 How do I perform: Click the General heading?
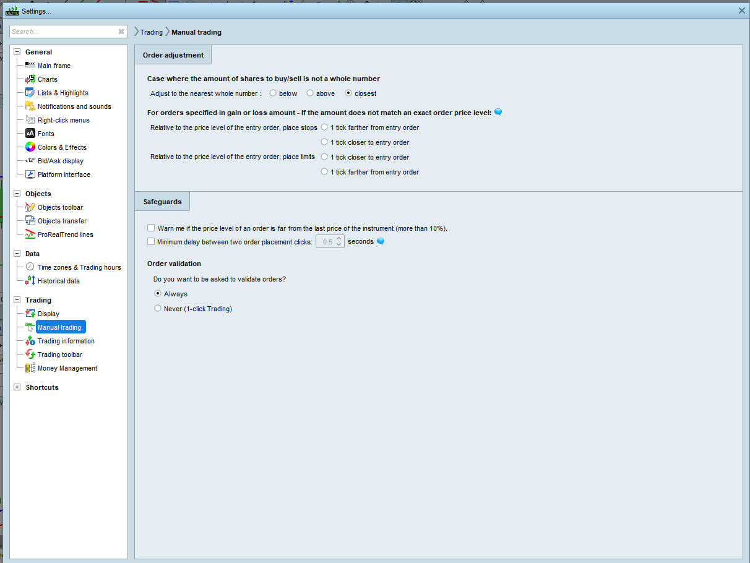(38, 52)
